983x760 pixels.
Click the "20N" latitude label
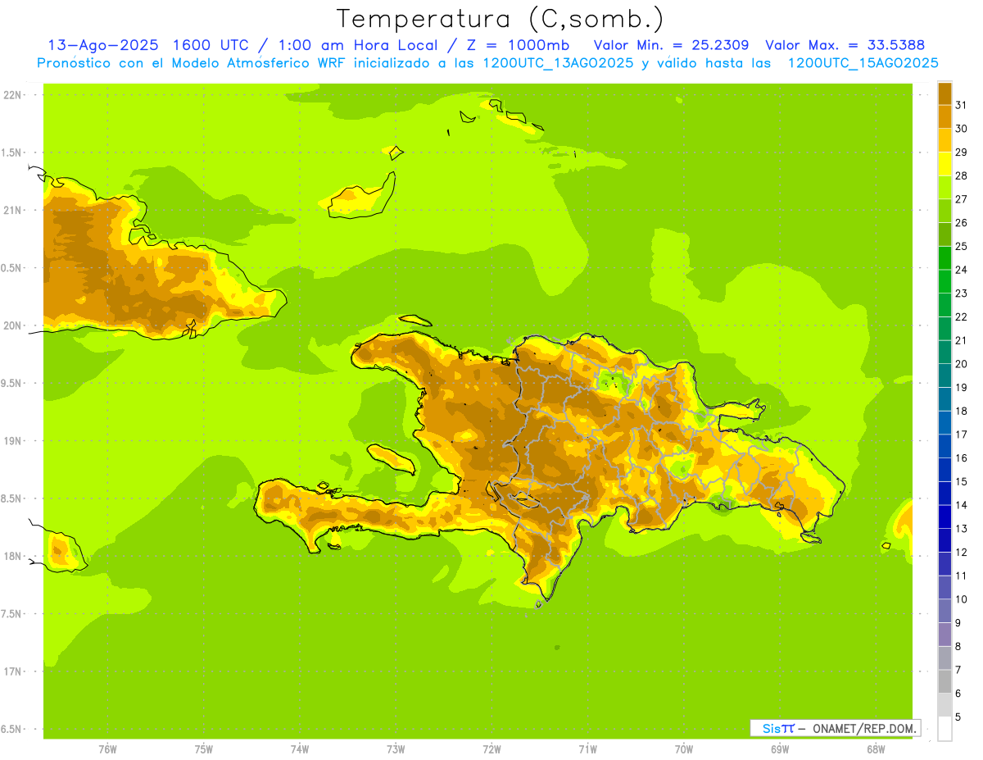pos(12,325)
